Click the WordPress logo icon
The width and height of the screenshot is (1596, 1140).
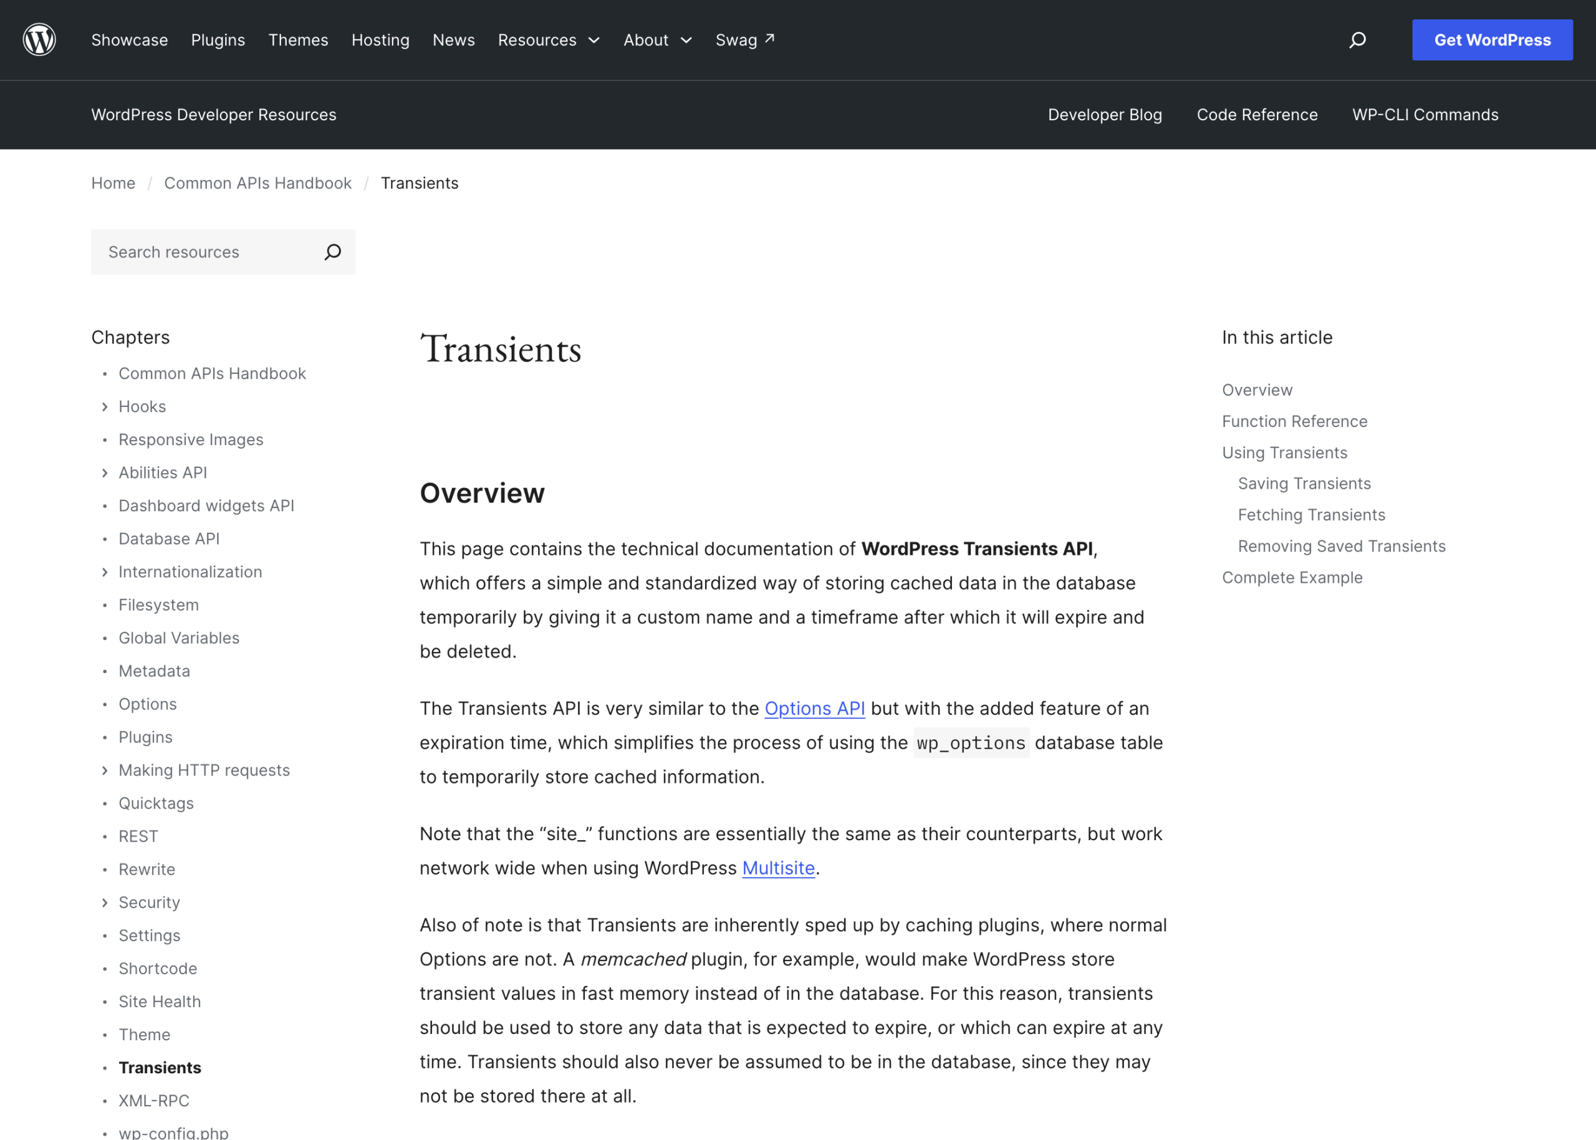coord(39,40)
